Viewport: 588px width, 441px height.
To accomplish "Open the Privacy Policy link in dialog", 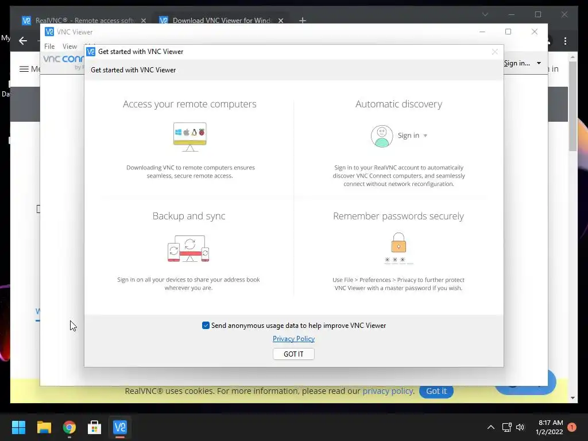I will tap(293, 339).
